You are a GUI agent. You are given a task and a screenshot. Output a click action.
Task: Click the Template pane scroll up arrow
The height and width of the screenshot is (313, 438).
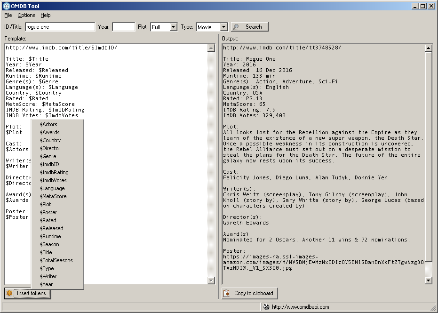click(x=211, y=48)
